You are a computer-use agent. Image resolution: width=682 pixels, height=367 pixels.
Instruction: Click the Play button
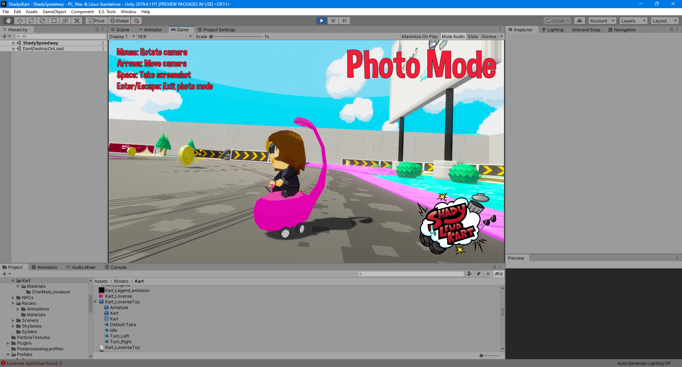pyautogui.click(x=322, y=21)
